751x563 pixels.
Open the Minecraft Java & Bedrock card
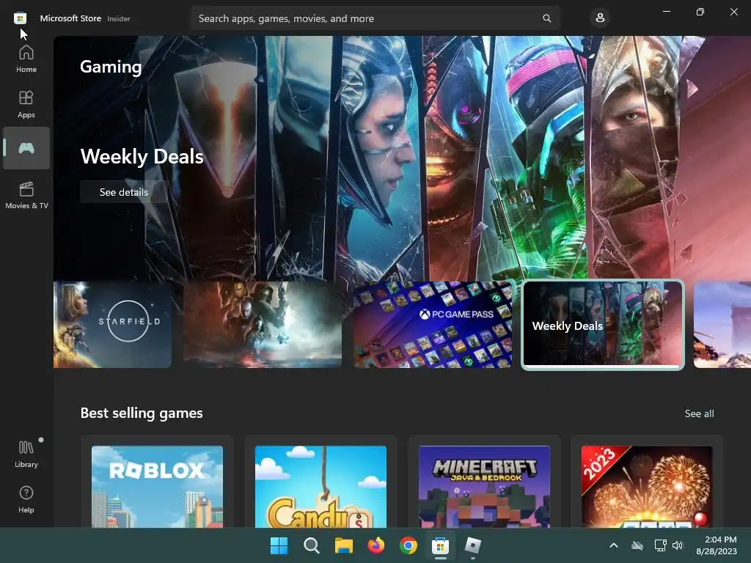[484, 482]
